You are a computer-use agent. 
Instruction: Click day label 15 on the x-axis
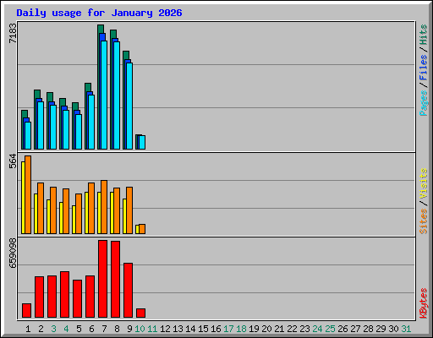click(203, 329)
